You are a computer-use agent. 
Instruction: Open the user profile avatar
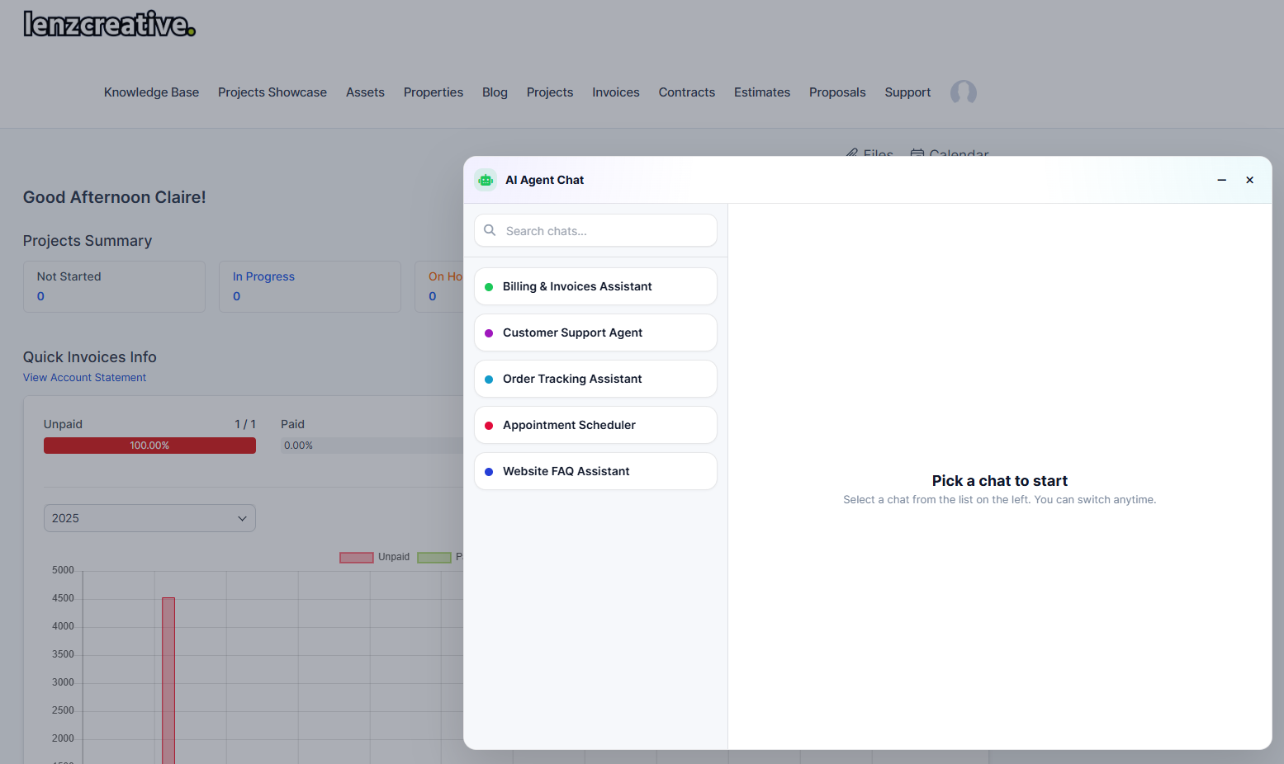click(x=964, y=92)
